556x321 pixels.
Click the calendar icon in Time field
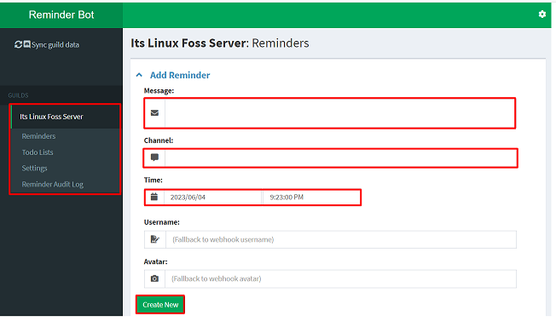tap(154, 197)
